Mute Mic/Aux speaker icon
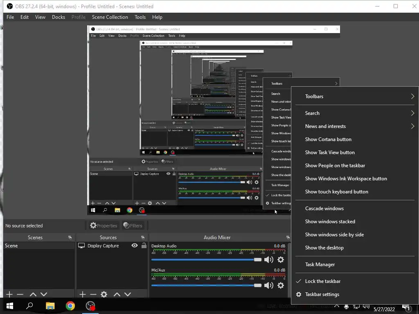Image resolution: width=419 pixels, height=314 pixels. (x=268, y=285)
